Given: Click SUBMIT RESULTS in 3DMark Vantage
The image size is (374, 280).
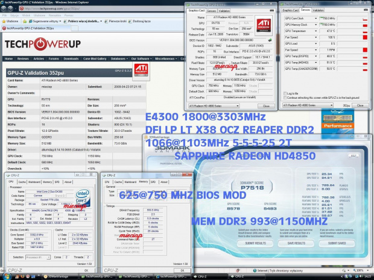Looking at the screenshot, I should (x=255, y=243).
